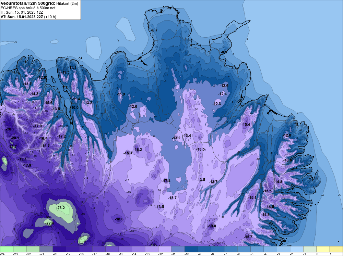Select the -17.9 temperature value

click(27, 165)
